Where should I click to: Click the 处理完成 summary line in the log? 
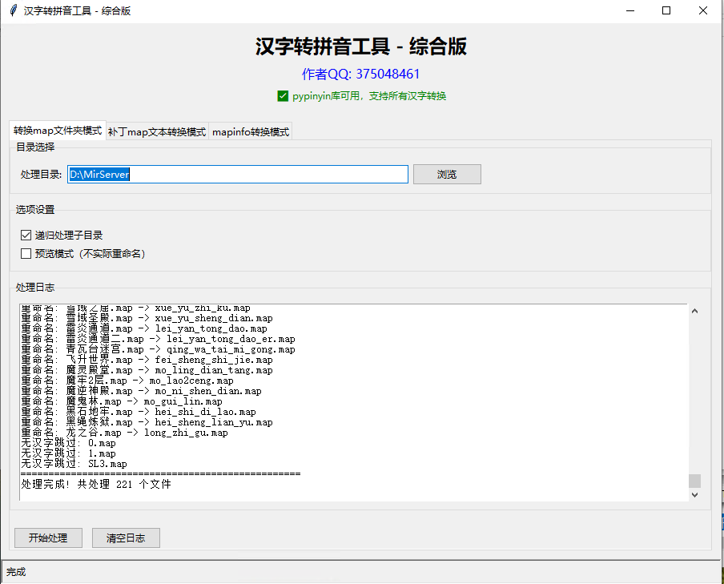[96, 485]
